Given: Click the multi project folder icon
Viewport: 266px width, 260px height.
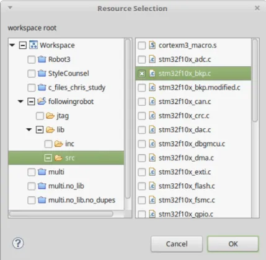Looking at the screenshot, I should tap(42, 172).
